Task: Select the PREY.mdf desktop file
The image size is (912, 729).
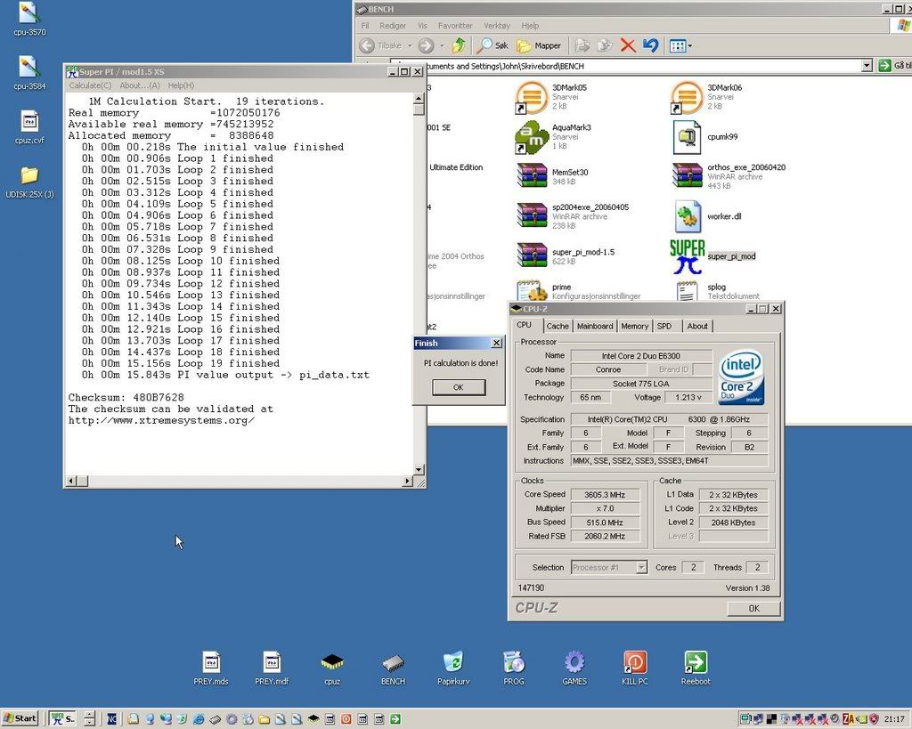Action: tap(272, 668)
